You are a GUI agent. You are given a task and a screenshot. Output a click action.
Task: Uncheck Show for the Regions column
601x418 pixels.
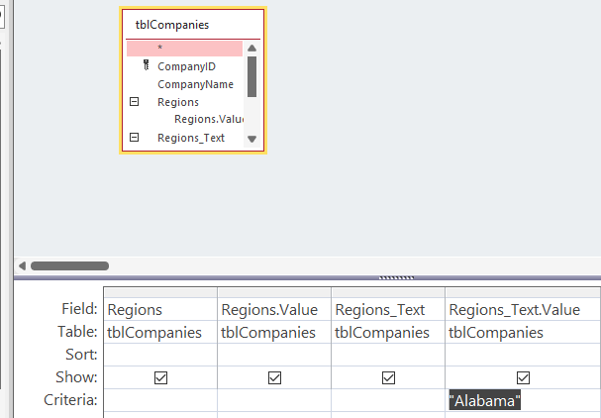[160, 377]
